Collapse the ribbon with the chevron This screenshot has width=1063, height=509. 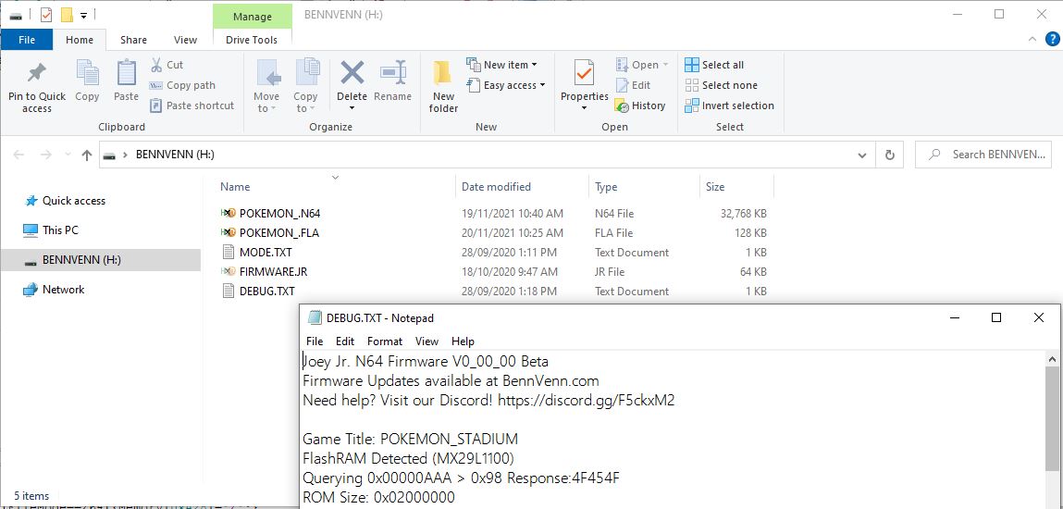[x=1032, y=40]
